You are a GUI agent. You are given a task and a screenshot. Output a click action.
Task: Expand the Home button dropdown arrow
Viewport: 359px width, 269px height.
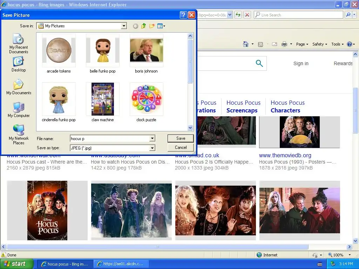pos(252,44)
